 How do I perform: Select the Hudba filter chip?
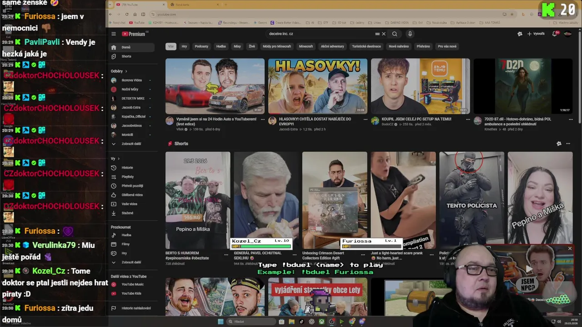click(221, 46)
